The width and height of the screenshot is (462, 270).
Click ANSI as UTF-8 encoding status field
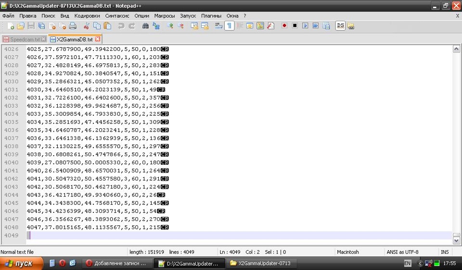tap(402, 252)
